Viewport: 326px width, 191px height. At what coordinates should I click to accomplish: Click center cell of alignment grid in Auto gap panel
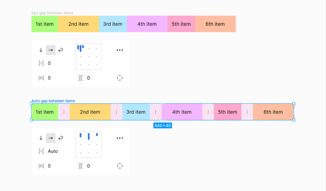89,144
